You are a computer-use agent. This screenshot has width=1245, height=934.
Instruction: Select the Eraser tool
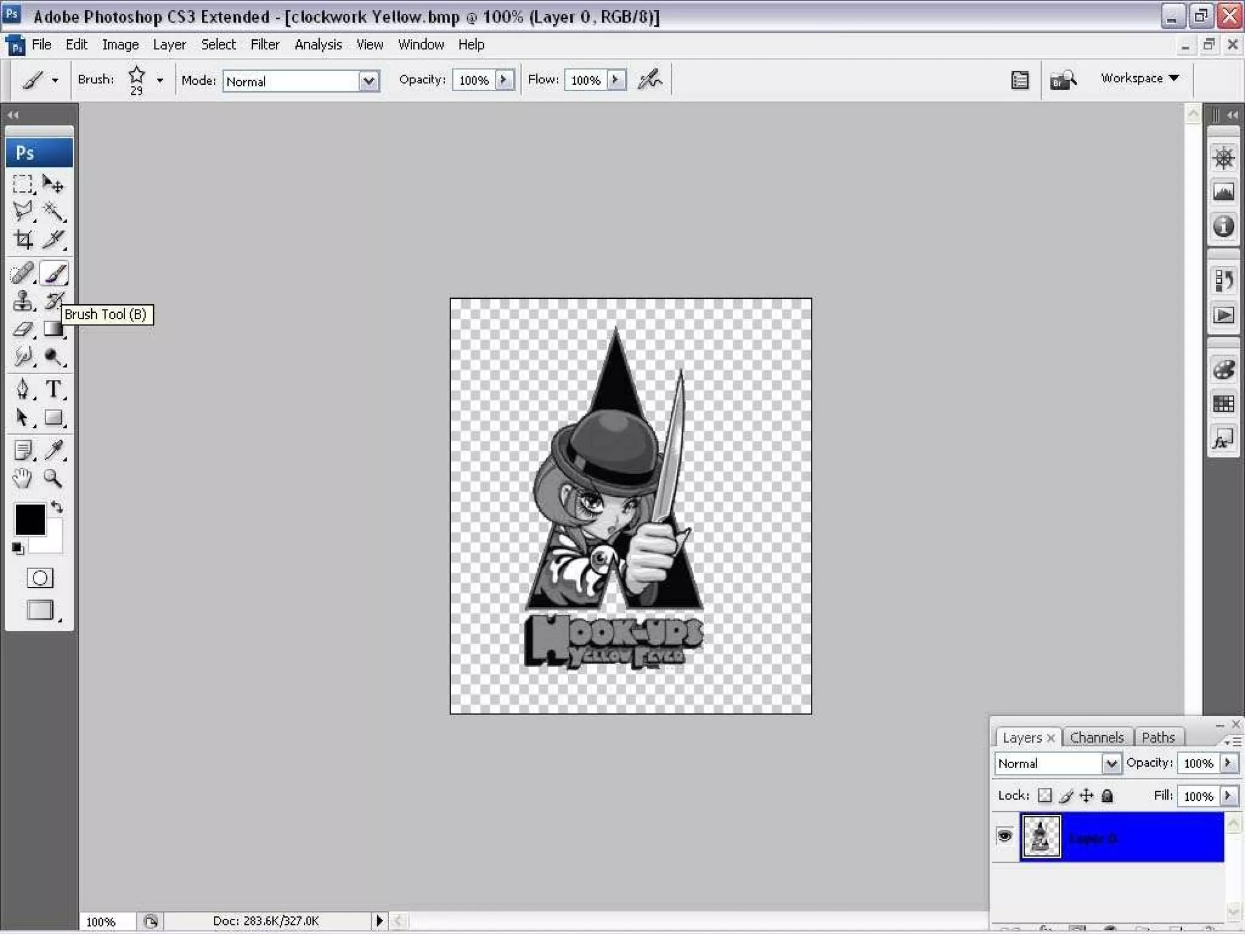(23, 329)
